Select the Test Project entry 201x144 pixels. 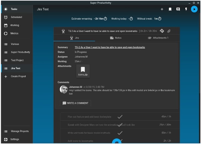coord(17,60)
